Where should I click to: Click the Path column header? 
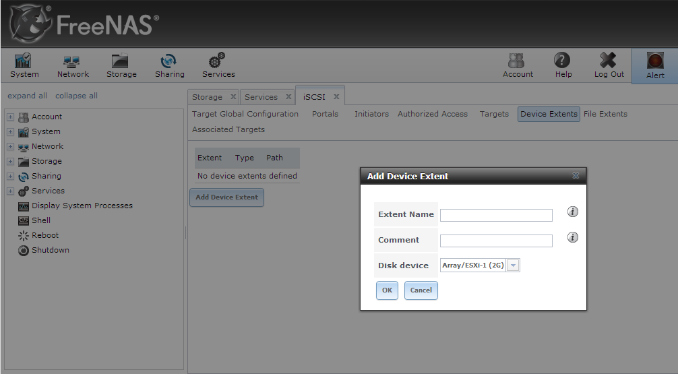[274, 158]
